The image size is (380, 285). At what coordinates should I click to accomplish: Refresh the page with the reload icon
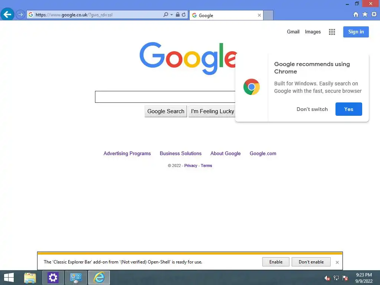tap(184, 14)
